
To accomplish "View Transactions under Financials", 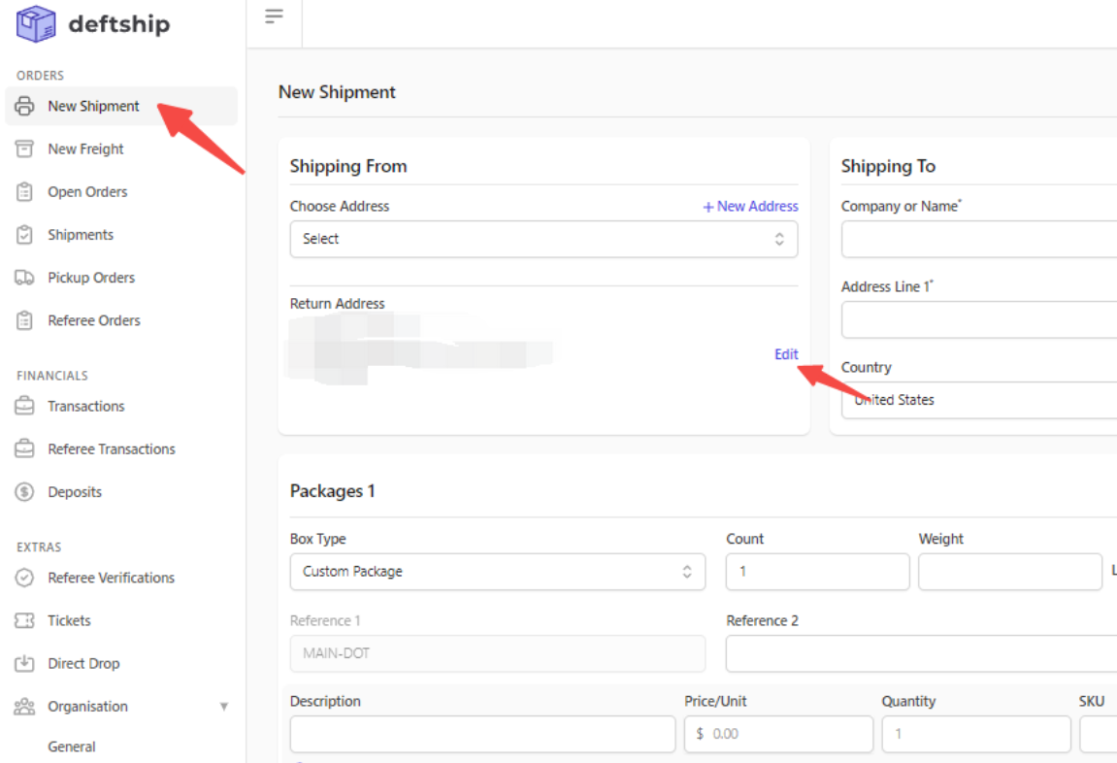I will [85, 406].
